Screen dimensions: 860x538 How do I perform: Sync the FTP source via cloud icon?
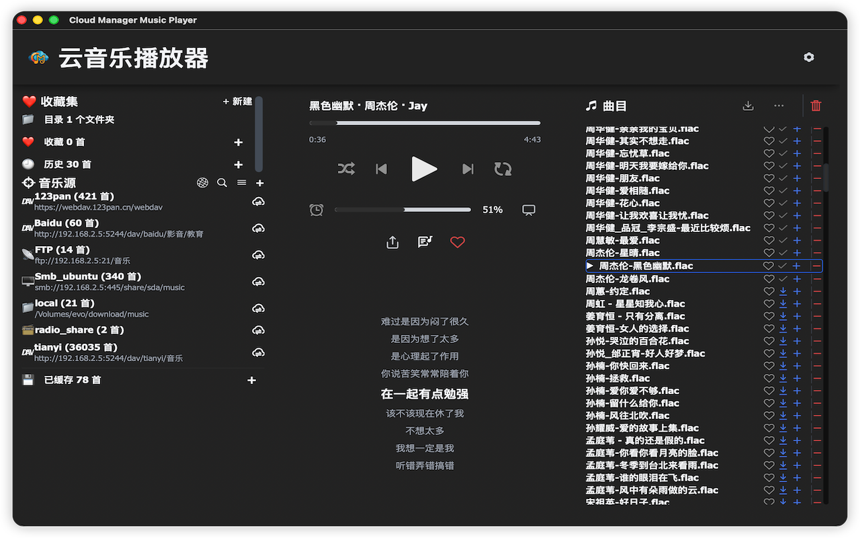click(258, 255)
